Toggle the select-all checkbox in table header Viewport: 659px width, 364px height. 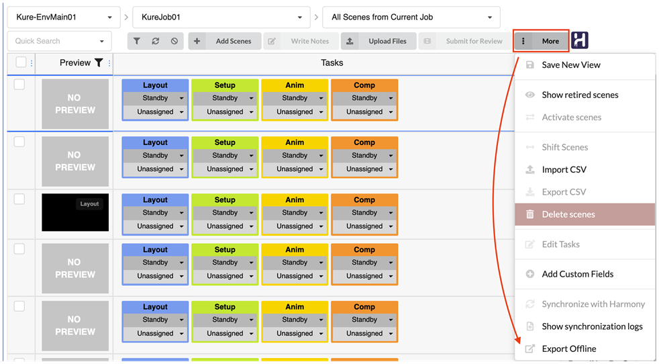point(21,62)
